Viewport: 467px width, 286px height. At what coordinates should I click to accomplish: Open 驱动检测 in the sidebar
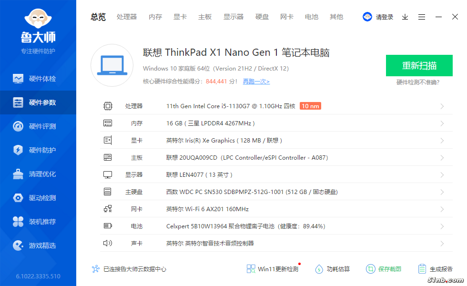pos(42,198)
